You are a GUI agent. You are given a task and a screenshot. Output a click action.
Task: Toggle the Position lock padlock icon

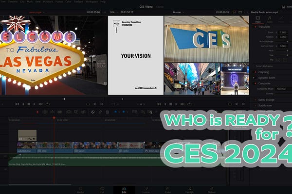(107, 112)
